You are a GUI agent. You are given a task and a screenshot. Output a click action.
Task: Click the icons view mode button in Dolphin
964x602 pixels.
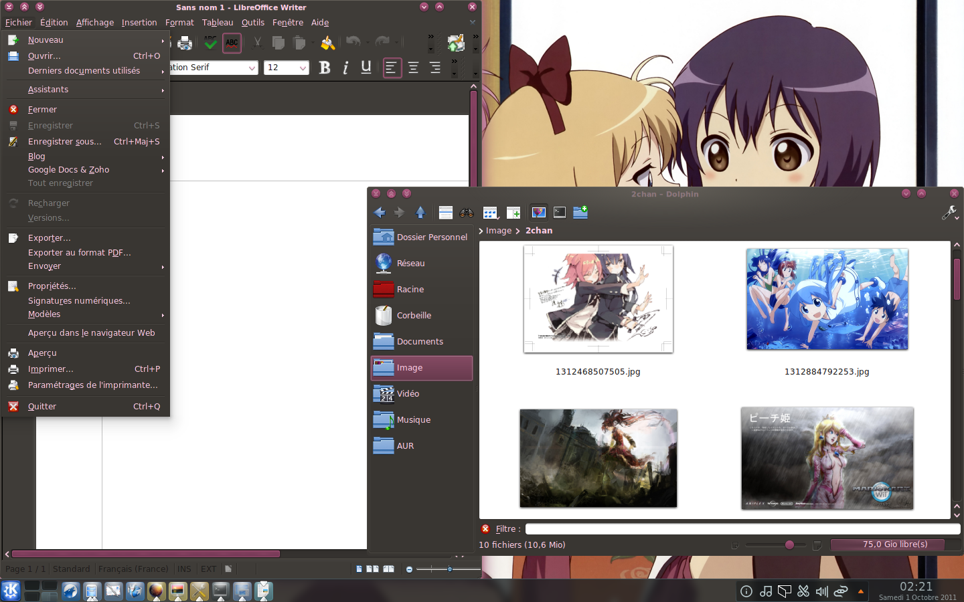pyautogui.click(x=491, y=213)
